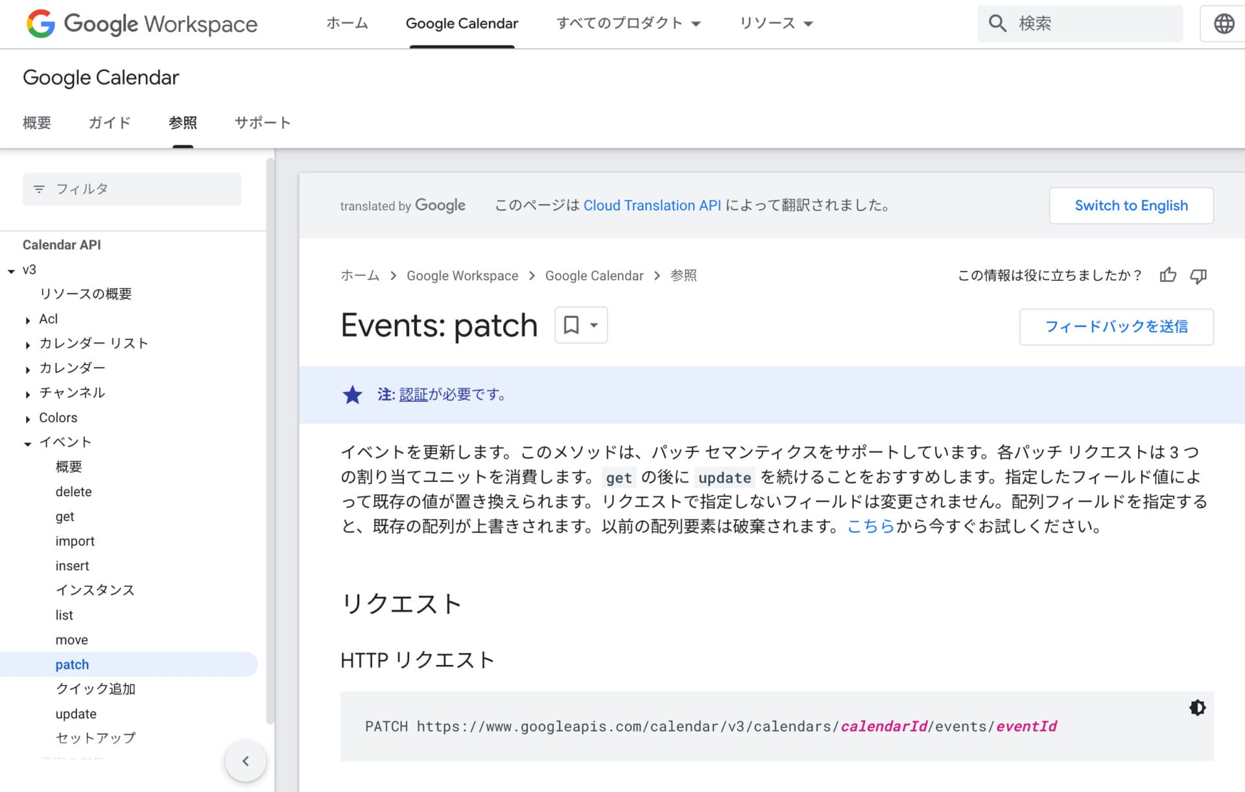Click the search magnifier icon
Image resolution: width=1245 pixels, height=792 pixels.
(997, 23)
